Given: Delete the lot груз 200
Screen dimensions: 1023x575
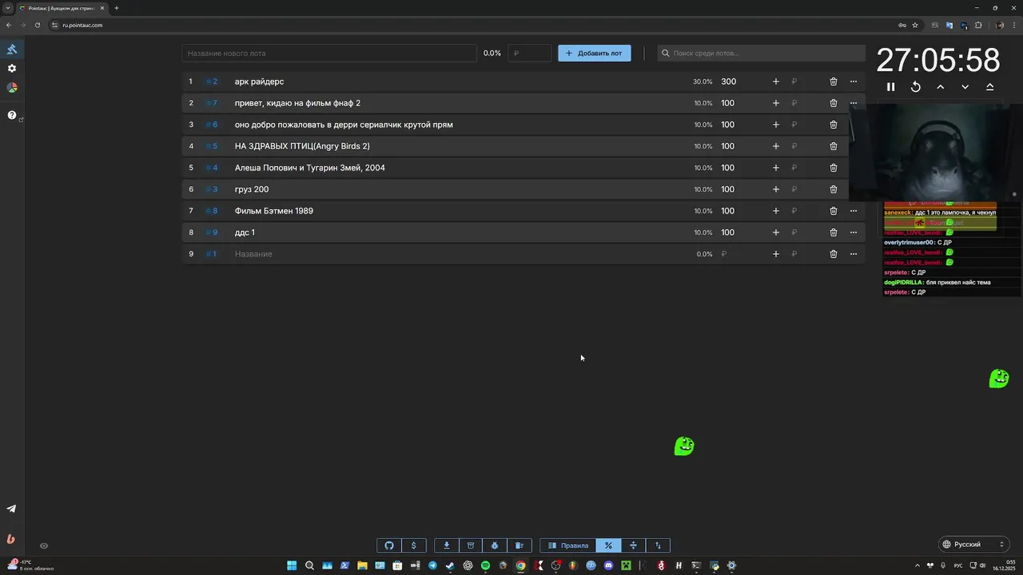Looking at the screenshot, I should (x=834, y=189).
